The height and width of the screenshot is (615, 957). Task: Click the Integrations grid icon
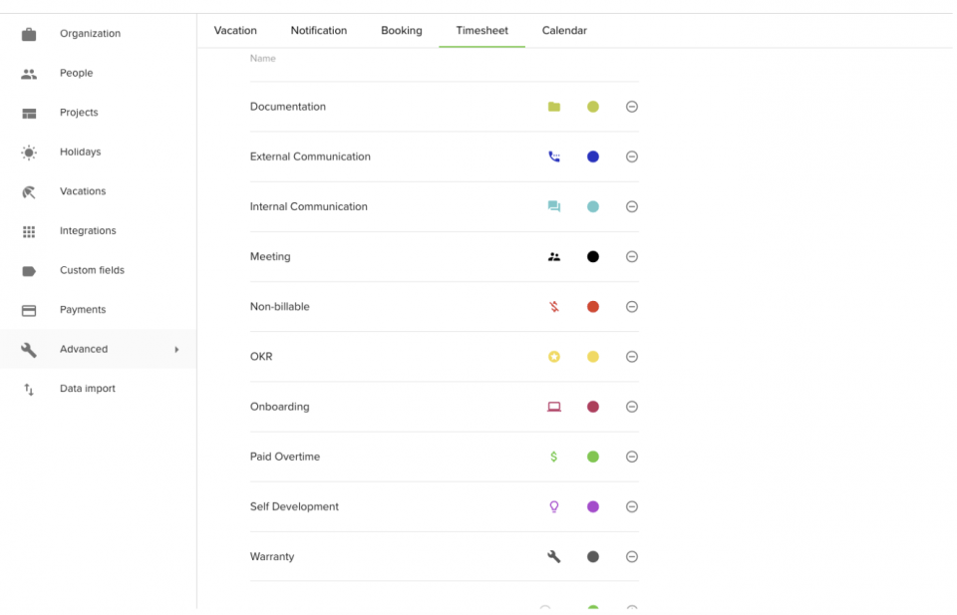pyautogui.click(x=29, y=232)
